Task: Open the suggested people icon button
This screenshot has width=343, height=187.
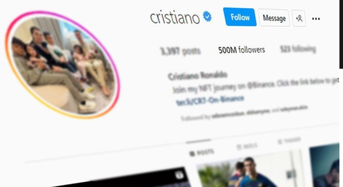Action: pos(299,18)
